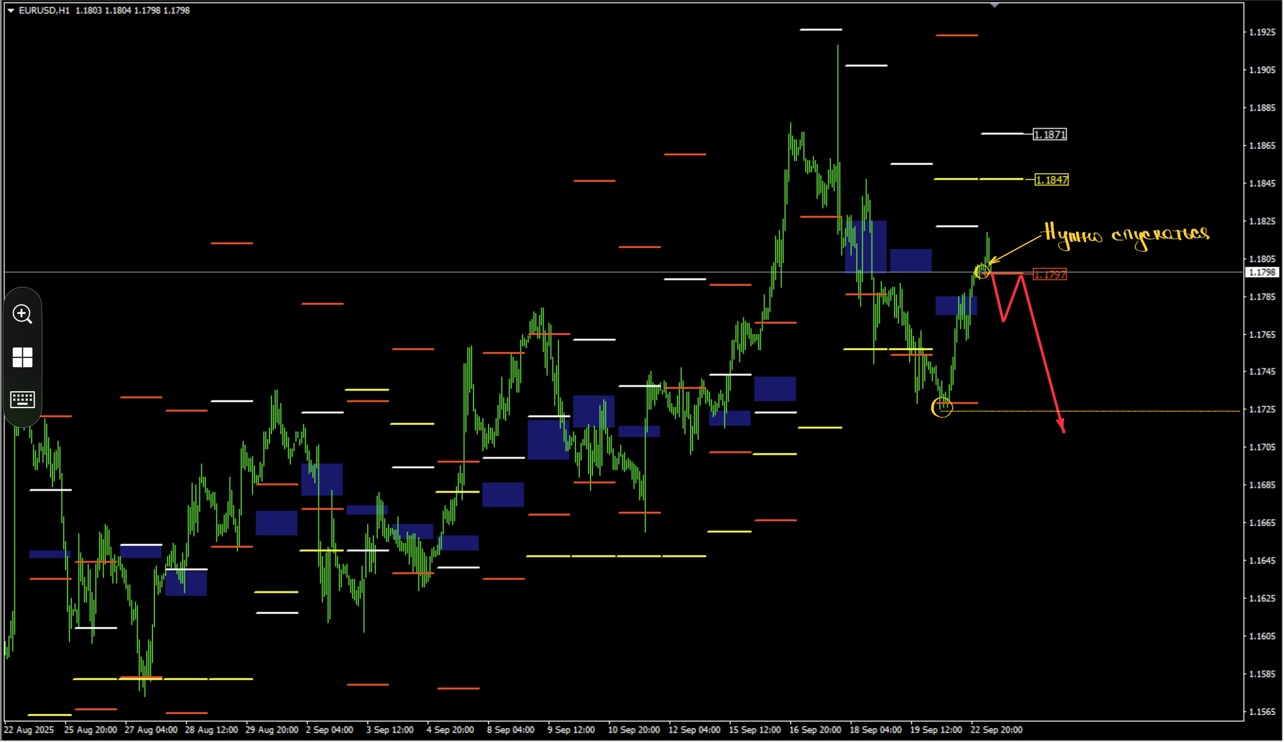This screenshot has width=1284, height=742.
Task: Click the current price 1.1798 tag on the scale
Action: [1261, 272]
